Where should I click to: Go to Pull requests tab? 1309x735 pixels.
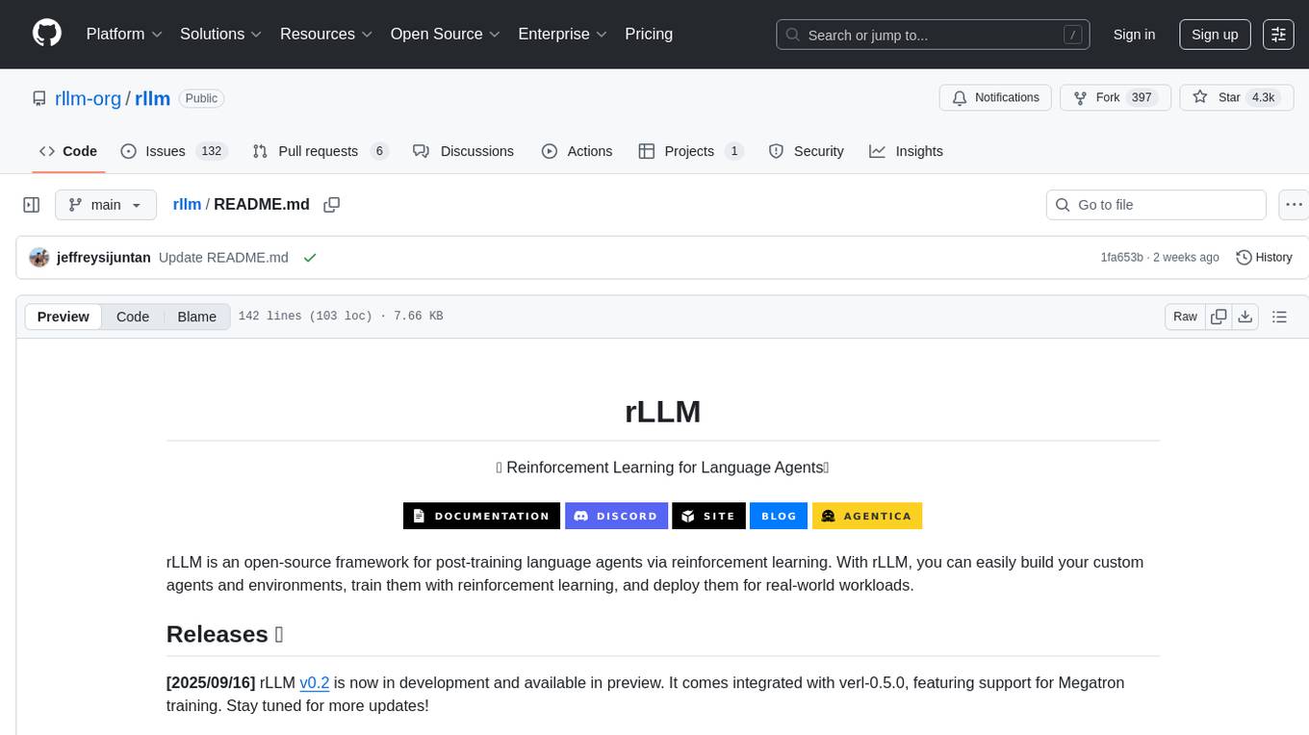click(319, 151)
